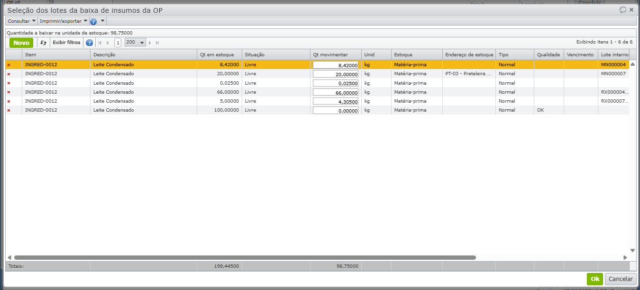The height and width of the screenshot is (290, 640).
Task: Expand the Imprimir/exportar menu
Action: click(64, 21)
